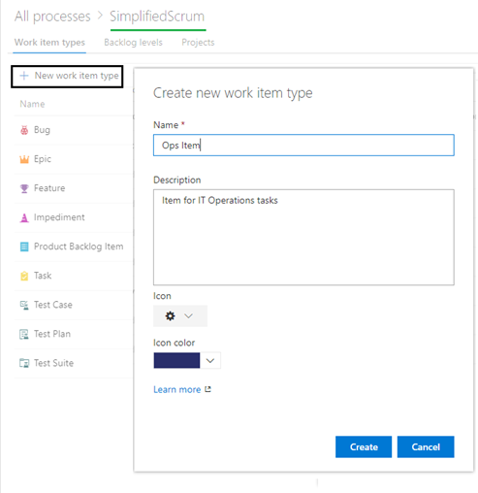Image resolution: width=478 pixels, height=493 pixels.
Task: Click the Feature trophy icon
Action: [24, 188]
